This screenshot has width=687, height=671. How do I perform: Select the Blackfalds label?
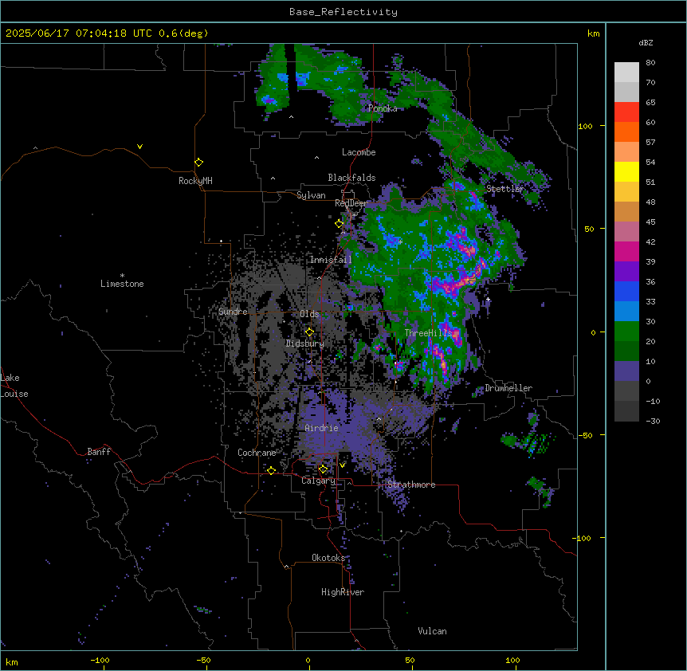[x=351, y=178]
